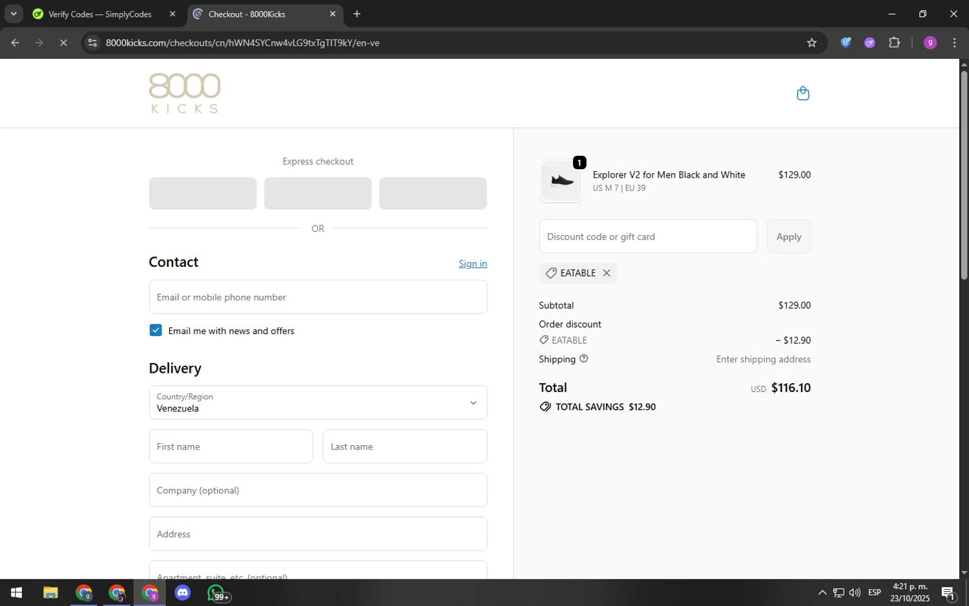Click the Sign in link
The image size is (969, 606).
click(x=473, y=264)
